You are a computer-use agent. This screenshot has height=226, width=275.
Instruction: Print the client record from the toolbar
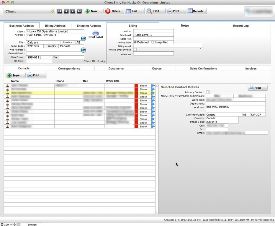click(x=176, y=11)
